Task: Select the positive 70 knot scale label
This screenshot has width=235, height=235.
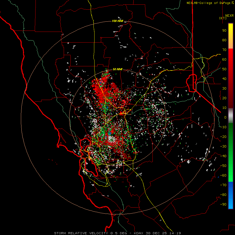Action: point(224,50)
